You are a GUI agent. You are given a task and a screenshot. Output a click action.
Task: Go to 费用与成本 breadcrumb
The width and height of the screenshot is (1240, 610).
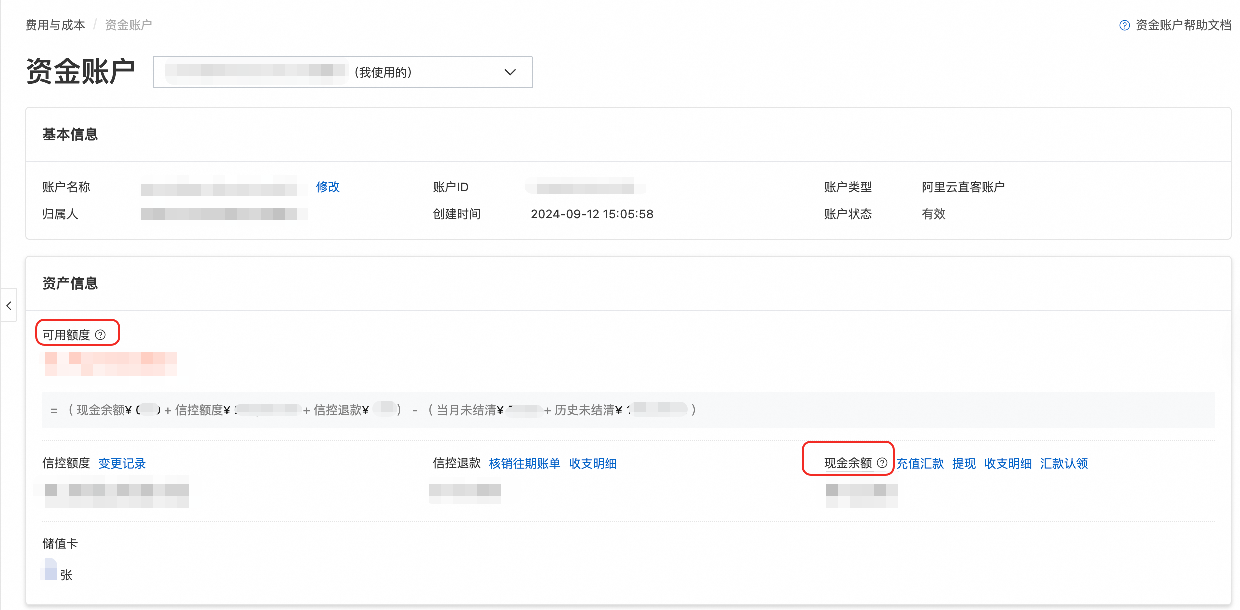[x=55, y=25]
